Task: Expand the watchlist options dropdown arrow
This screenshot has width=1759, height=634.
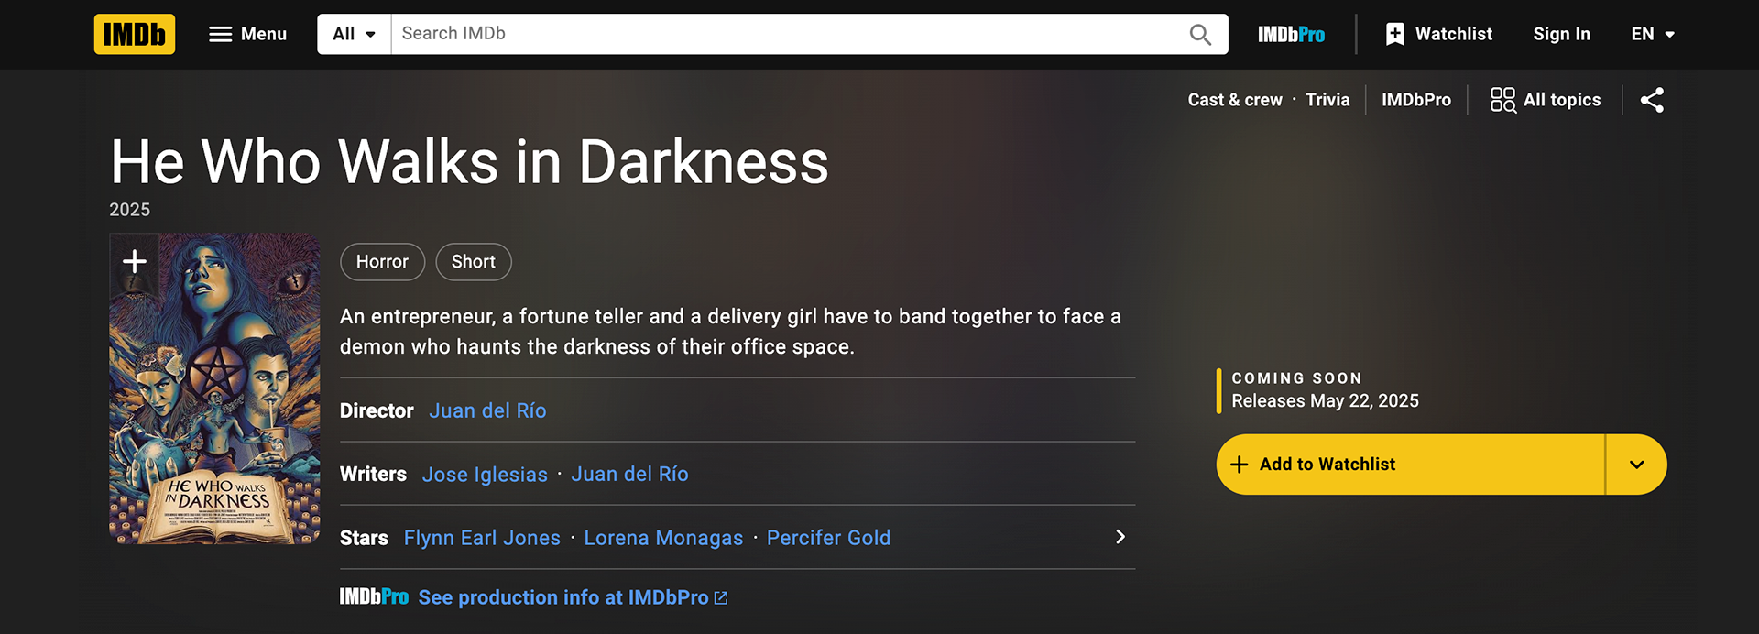Action: coord(1636,465)
